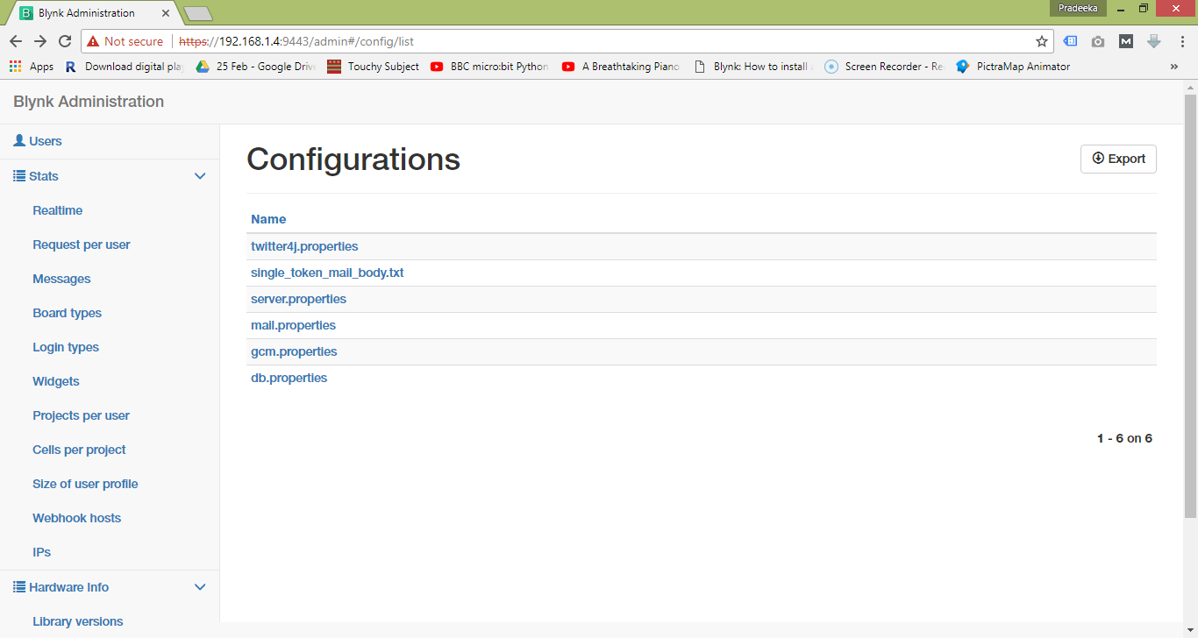Collapse the Stats section chevron
Image resolution: width=1198 pixels, height=638 pixels.
click(x=200, y=176)
